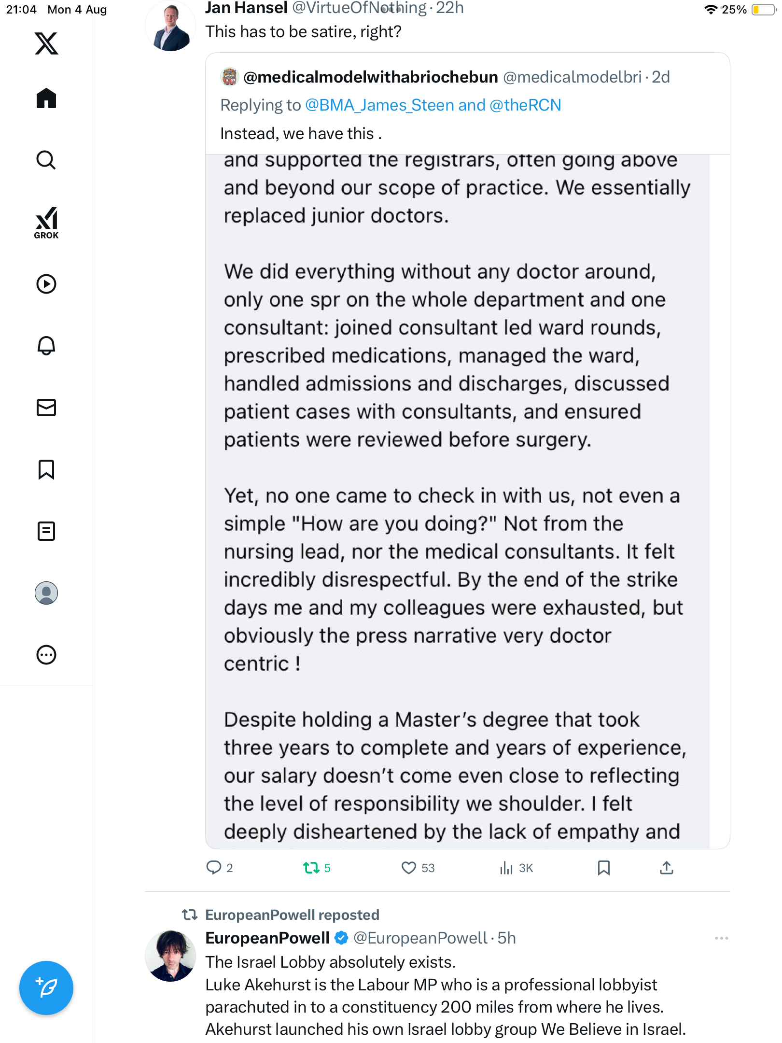Image resolution: width=782 pixels, height=1043 pixels.
Task: Bookmark Jan Hansel's post
Action: coord(603,868)
